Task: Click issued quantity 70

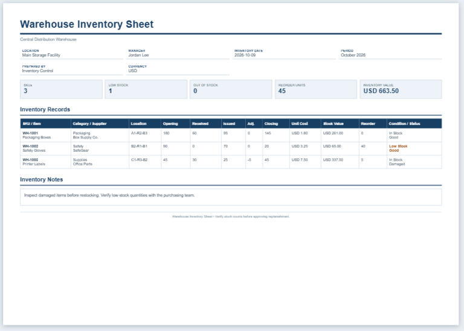Action: [225, 146]
